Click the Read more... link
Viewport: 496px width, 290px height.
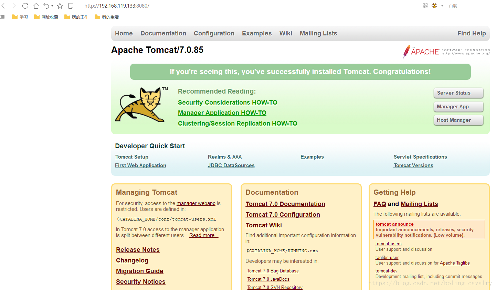pyautogui.click(x=204, y=235)
